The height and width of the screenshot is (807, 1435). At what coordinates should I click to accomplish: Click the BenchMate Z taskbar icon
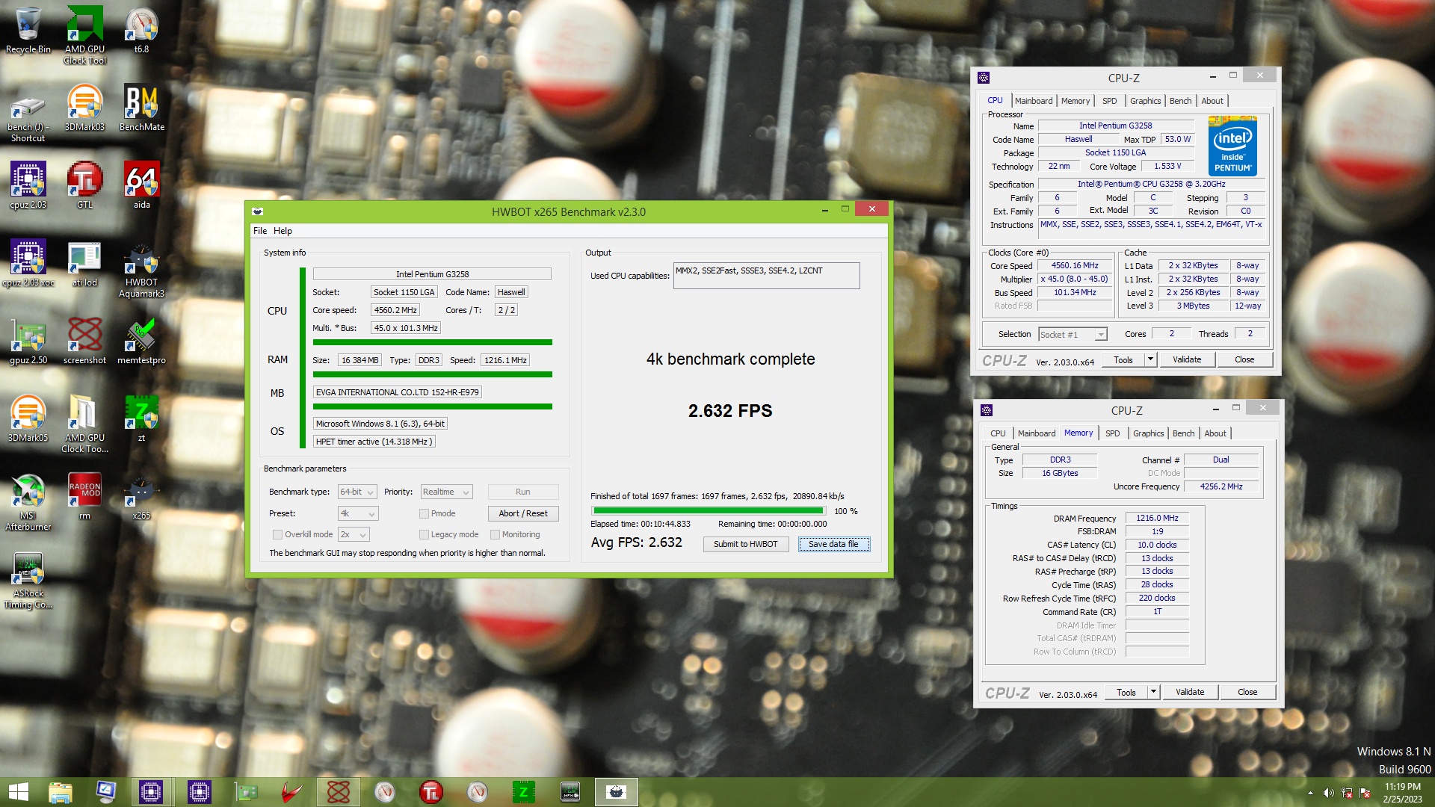click(523, 792)
